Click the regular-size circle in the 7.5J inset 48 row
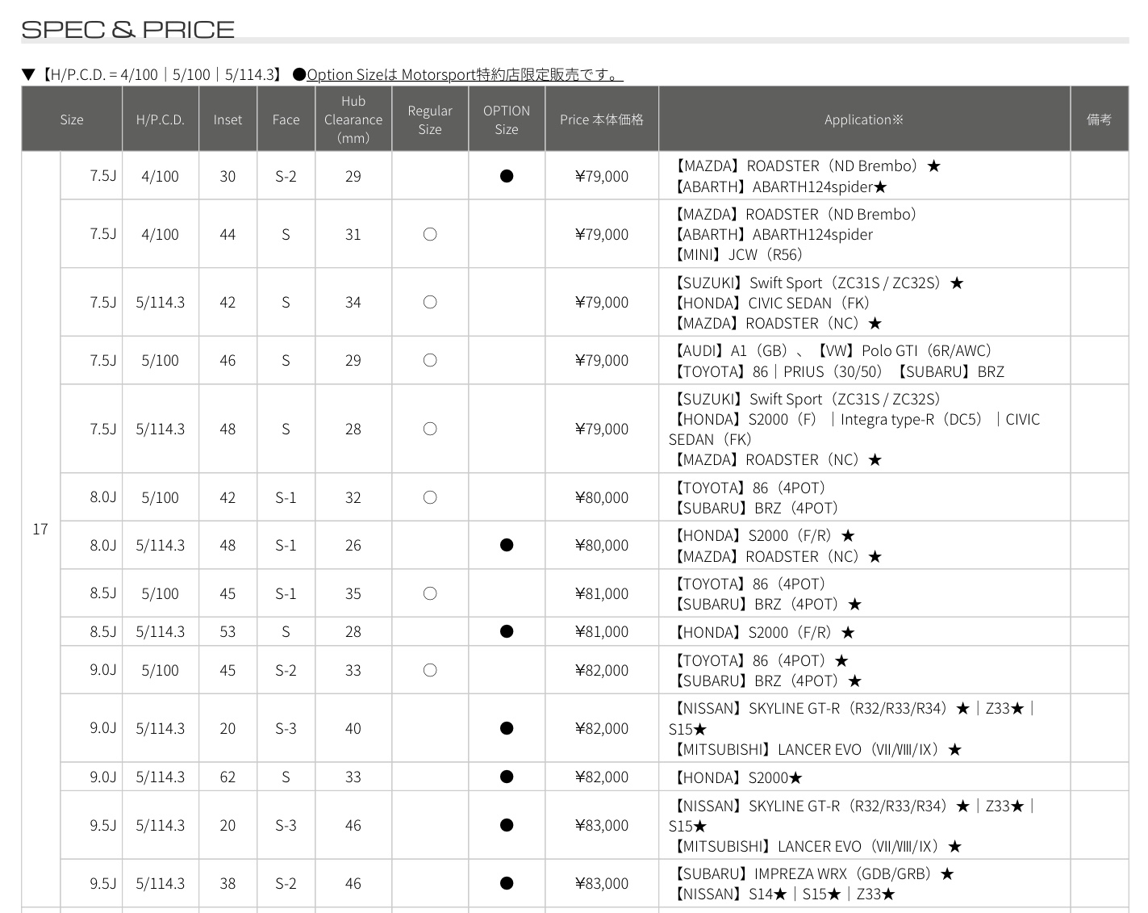 [x=430, y=429]
